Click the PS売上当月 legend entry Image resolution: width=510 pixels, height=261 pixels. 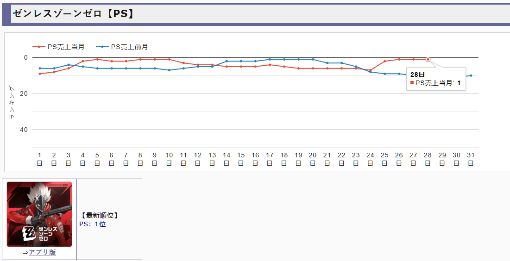coord(58,47)
